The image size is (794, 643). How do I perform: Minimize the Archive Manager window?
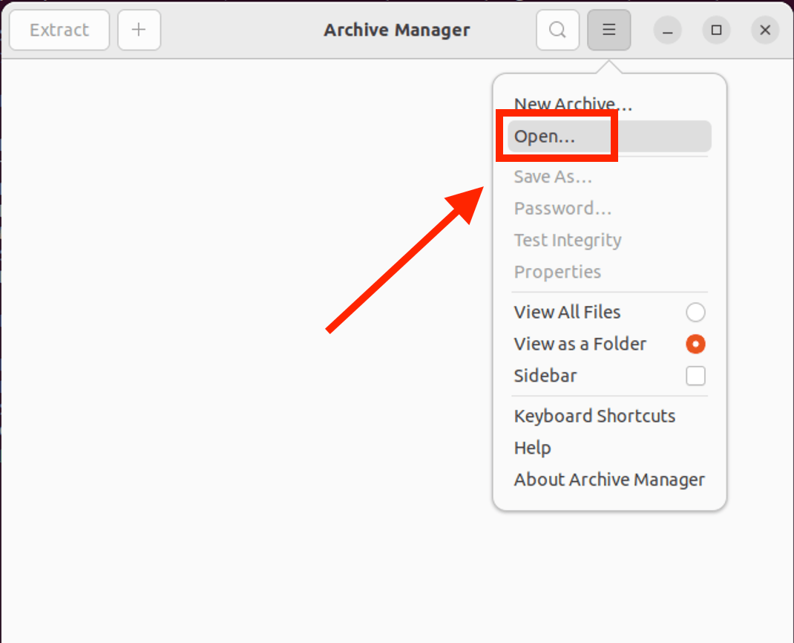[x=666, y=30]
